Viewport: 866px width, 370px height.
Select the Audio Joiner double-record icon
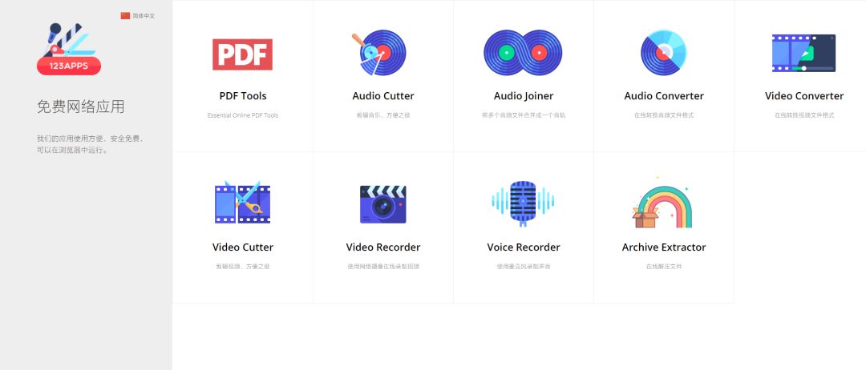(x=523, y=53)
